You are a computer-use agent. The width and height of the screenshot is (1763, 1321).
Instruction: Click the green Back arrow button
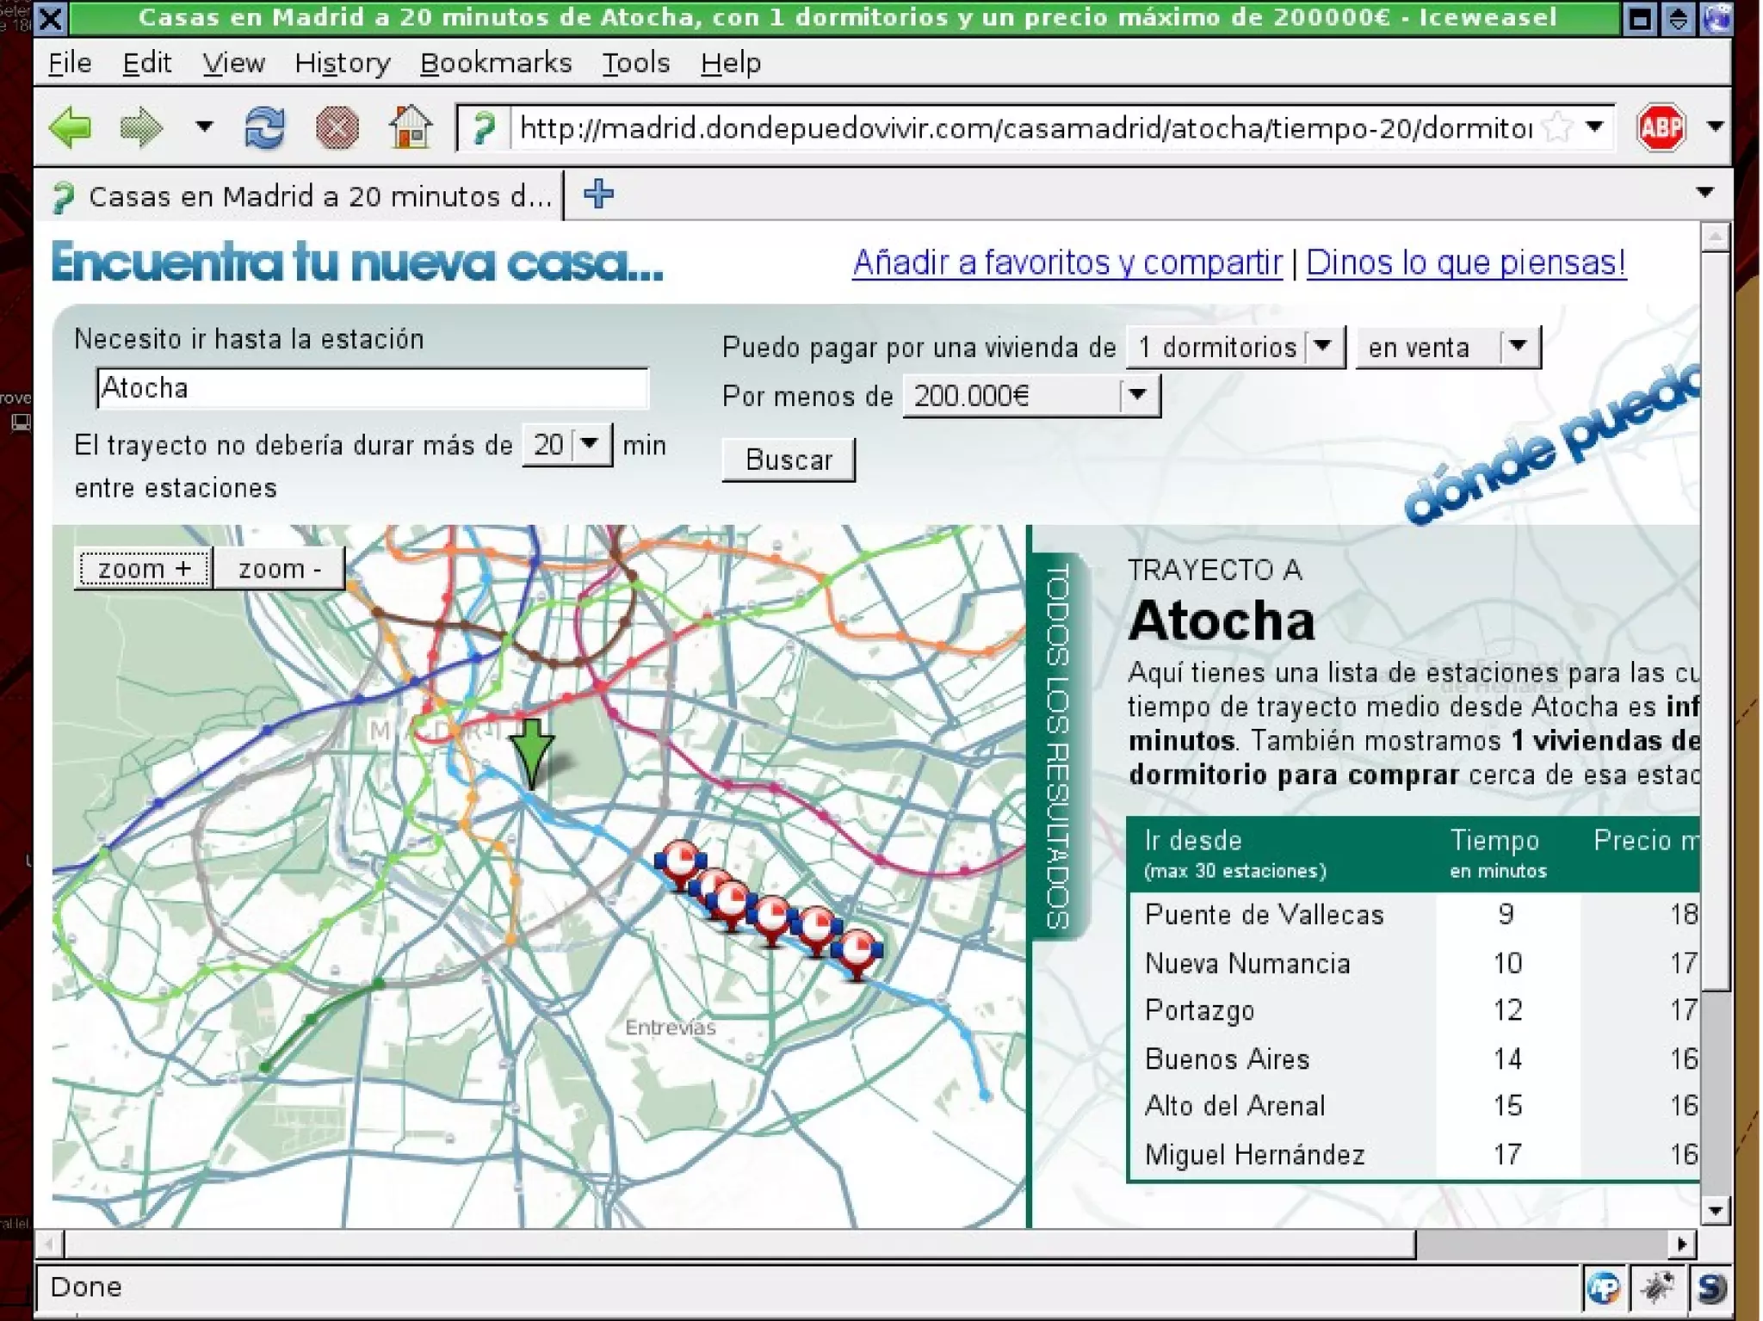coord(71,128)
